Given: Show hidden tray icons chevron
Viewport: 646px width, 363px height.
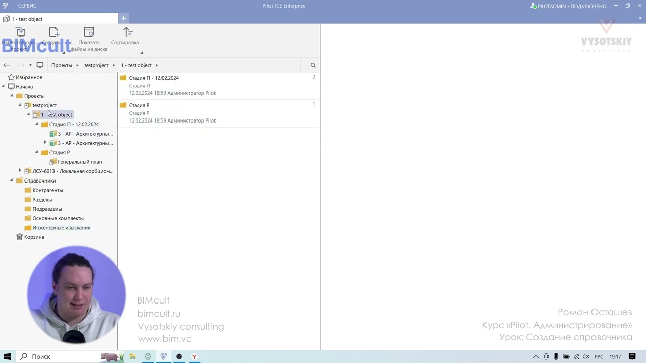Looking at the screenshot, I should [x=536, y=356].
